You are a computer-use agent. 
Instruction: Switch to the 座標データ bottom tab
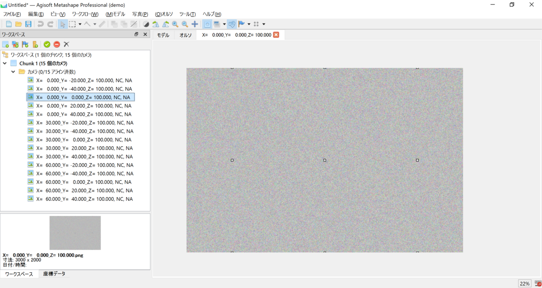54,274
